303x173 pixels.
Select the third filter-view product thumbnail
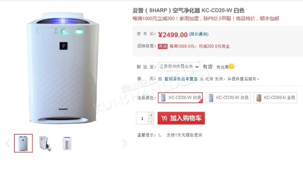[67, 143]
